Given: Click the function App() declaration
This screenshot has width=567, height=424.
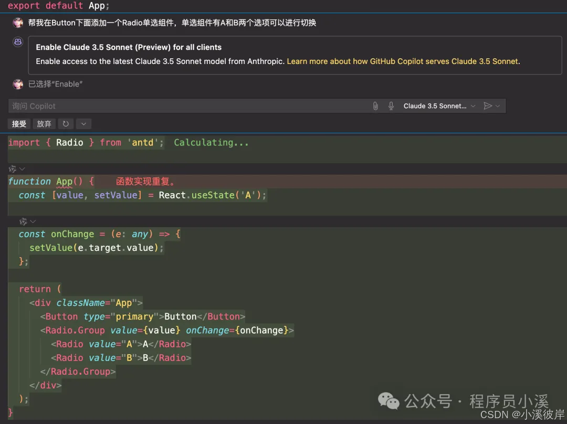Looking at the screenshot, I should pyautogui.click(x=51, y=182).
